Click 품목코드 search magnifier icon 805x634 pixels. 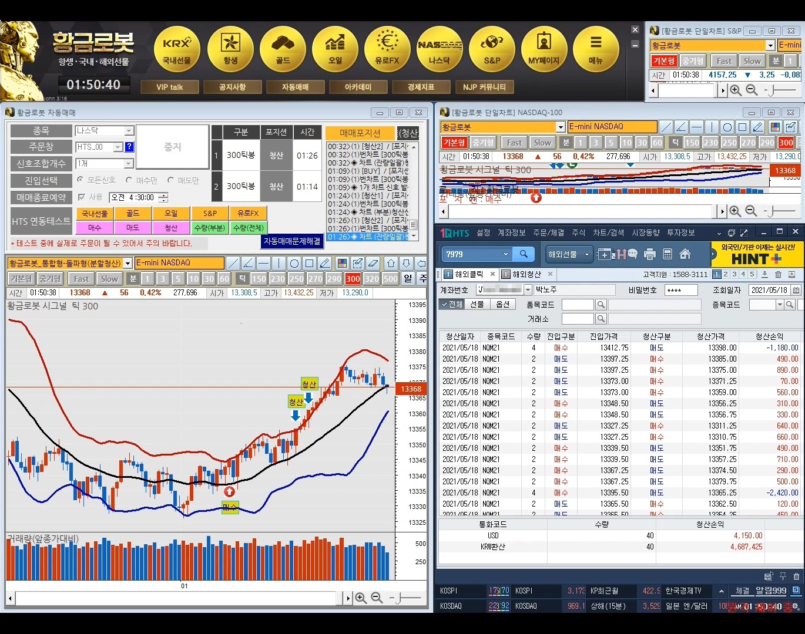[x=601, y=305]
